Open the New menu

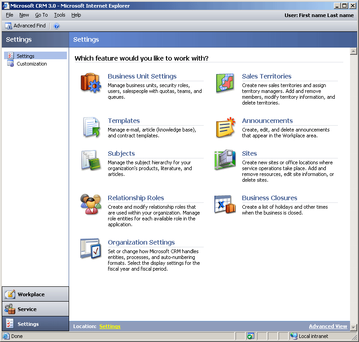click(x=24, y=15)
